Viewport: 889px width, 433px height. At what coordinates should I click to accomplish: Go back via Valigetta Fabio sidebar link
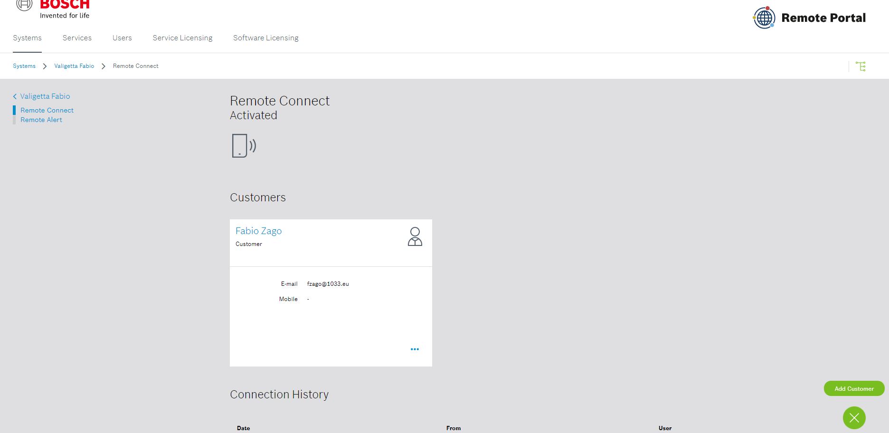(x=42, y=96)
